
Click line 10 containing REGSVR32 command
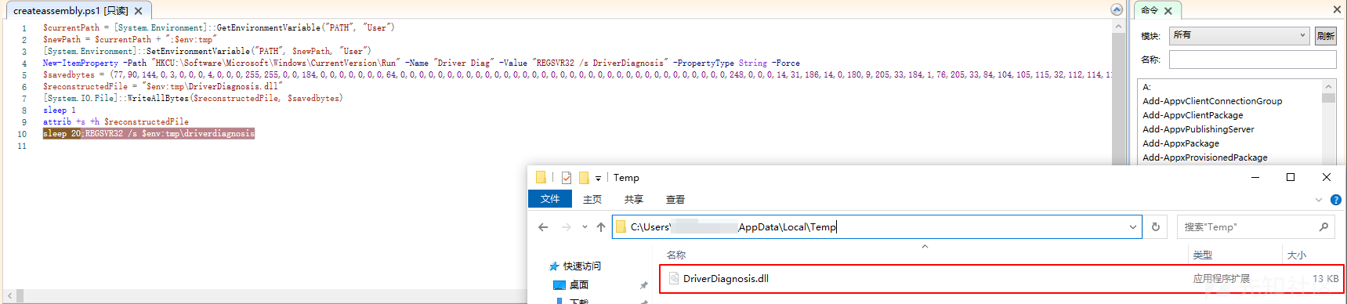149,134
